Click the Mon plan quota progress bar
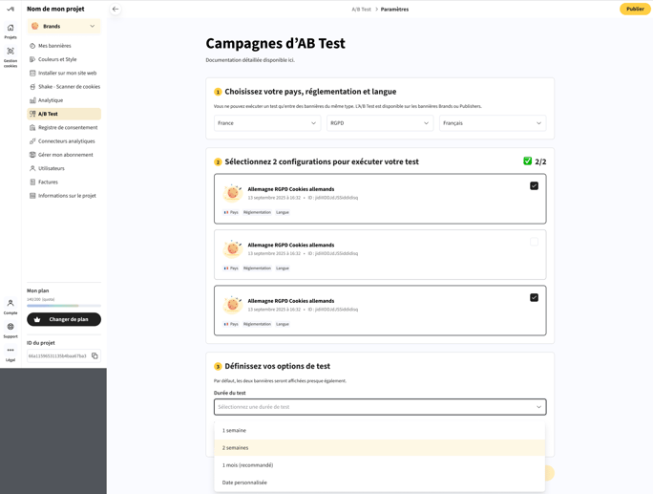653x494 pixels. (64, 306)
